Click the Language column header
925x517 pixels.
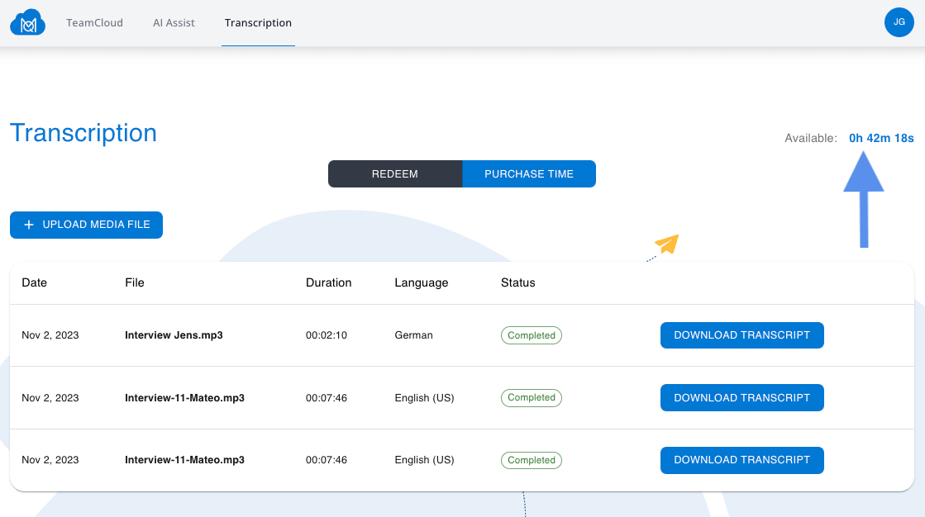(422, 283)
